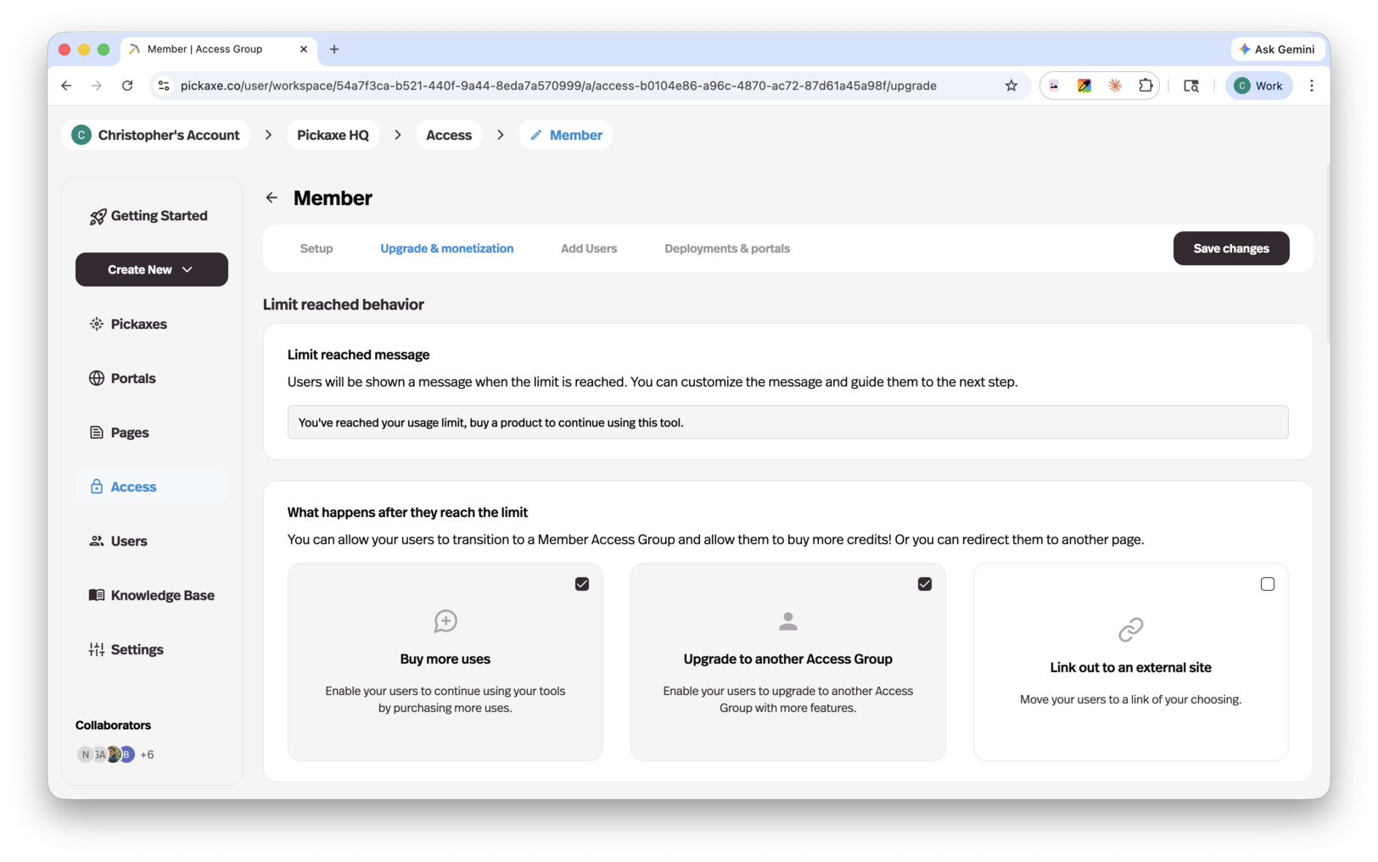Click the Users people icon

click(x=97, y=541)
